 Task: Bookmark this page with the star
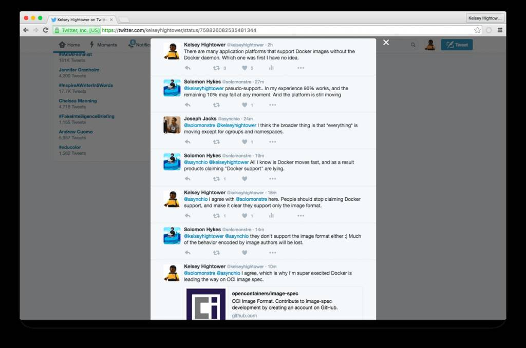[477, 30]
